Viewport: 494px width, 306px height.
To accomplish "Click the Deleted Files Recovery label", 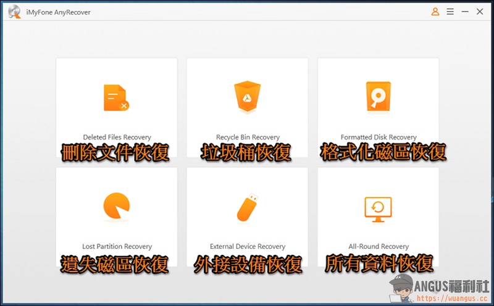I will click(x=117, y=137).
